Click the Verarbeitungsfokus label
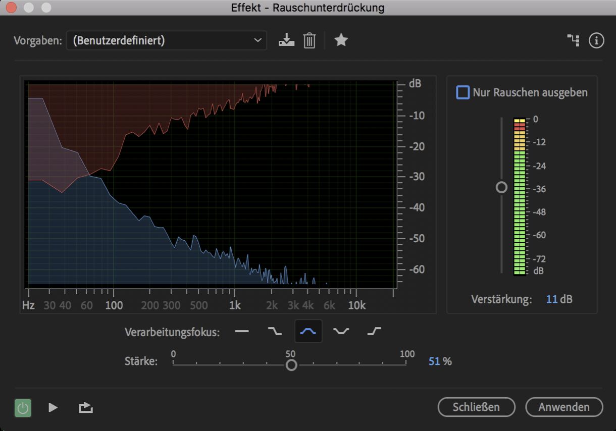The image size is (616, 431). point(172,333)
